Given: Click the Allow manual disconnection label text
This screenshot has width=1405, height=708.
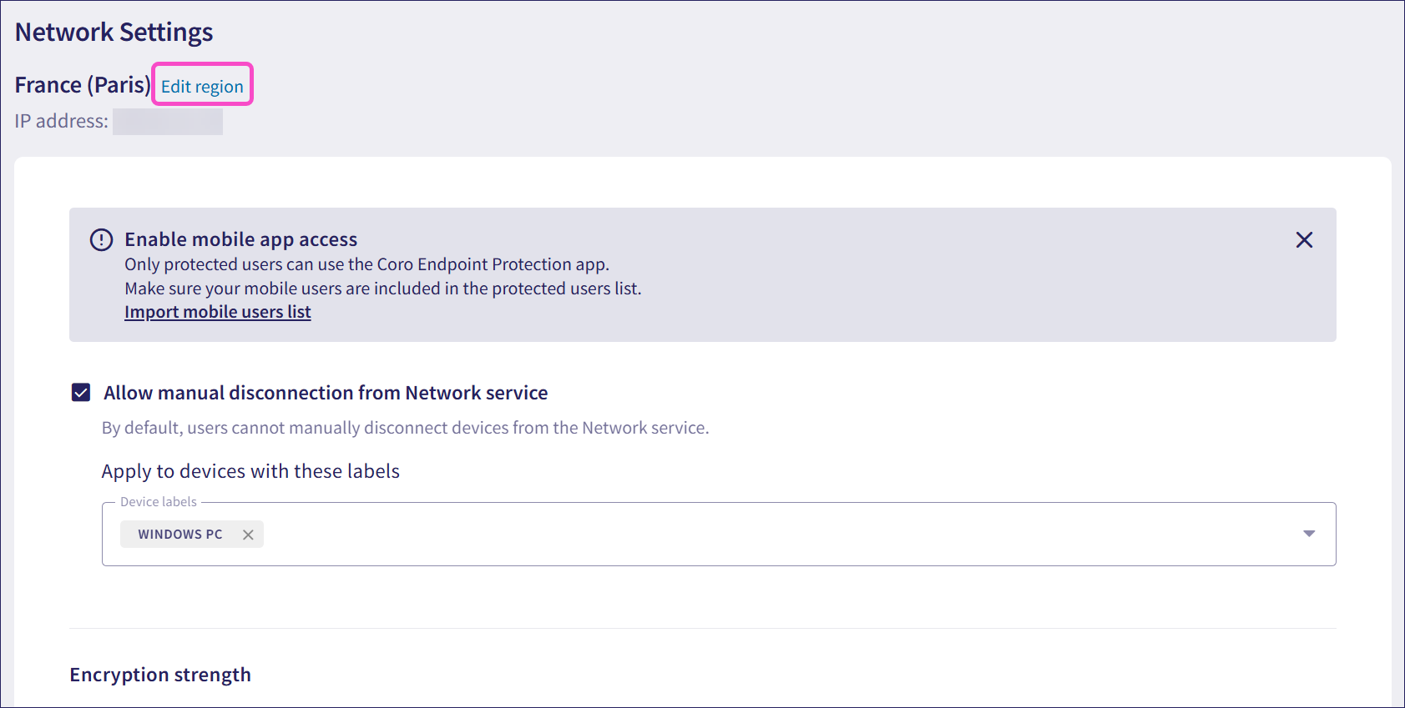Looking at the screenshot, I should (326, 393).
